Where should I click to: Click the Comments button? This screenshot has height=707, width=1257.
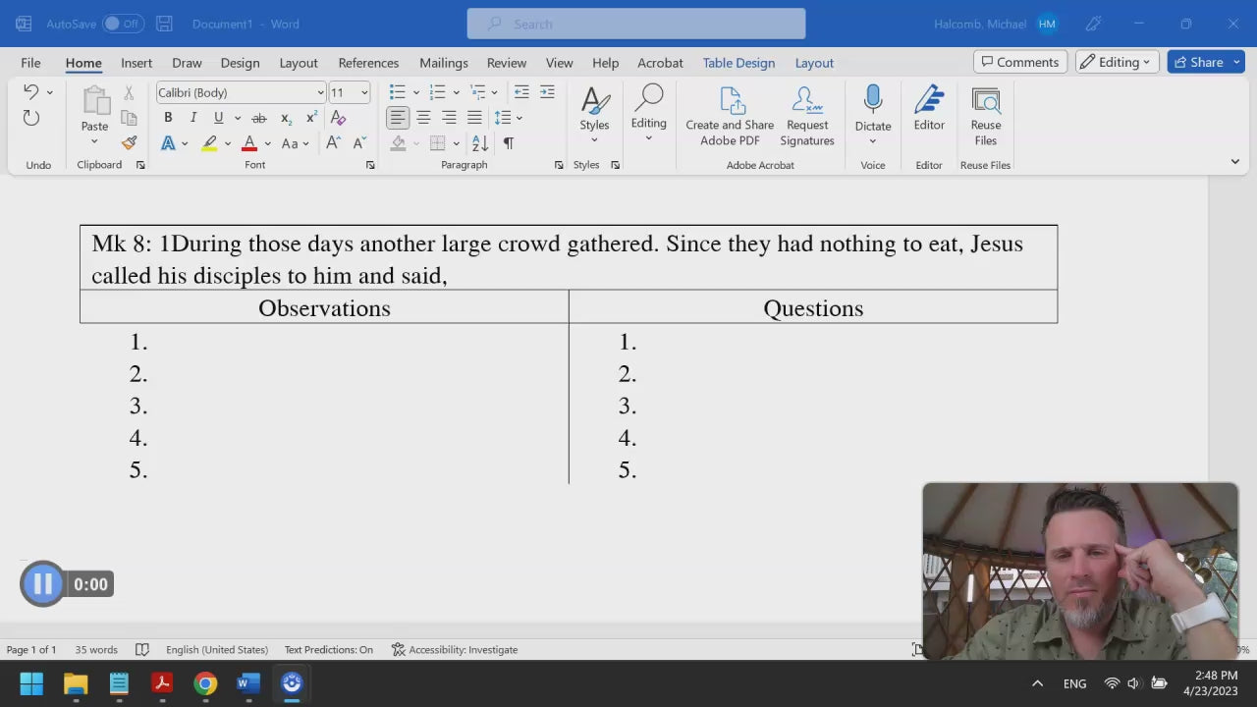1018,62
